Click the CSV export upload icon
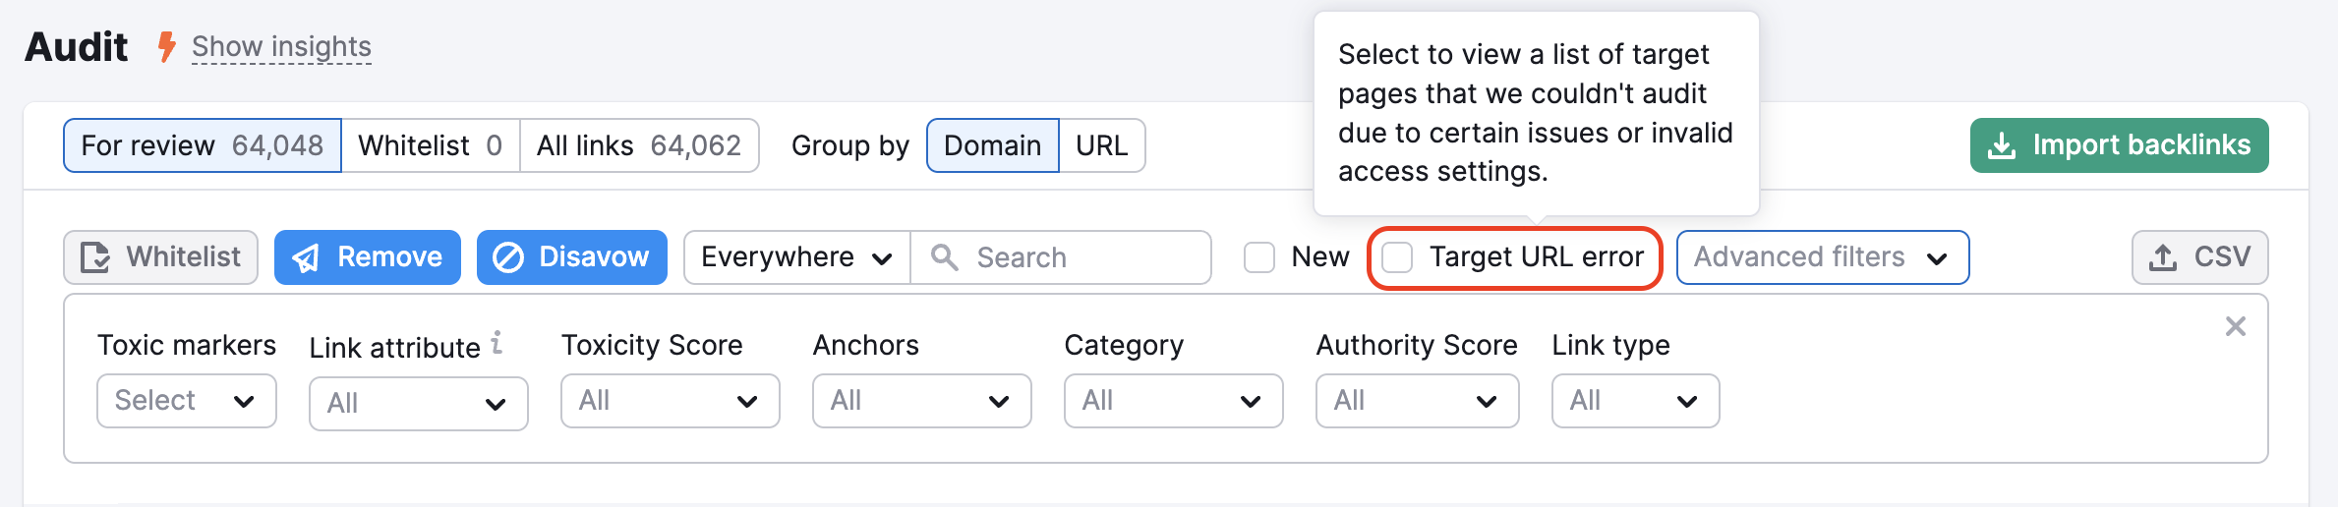This screenshot has height=507, width=2338. click(2163, 257)
